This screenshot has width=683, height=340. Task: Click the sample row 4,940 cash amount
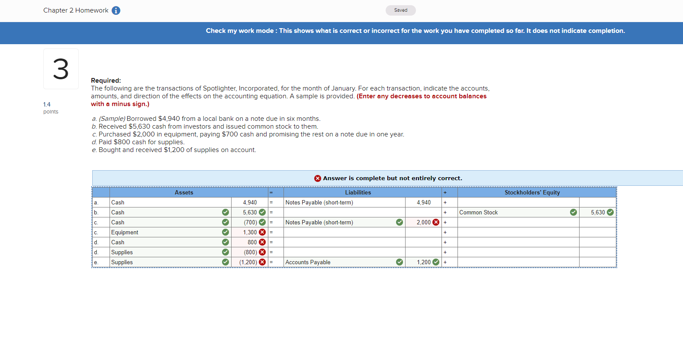(250, 202)
